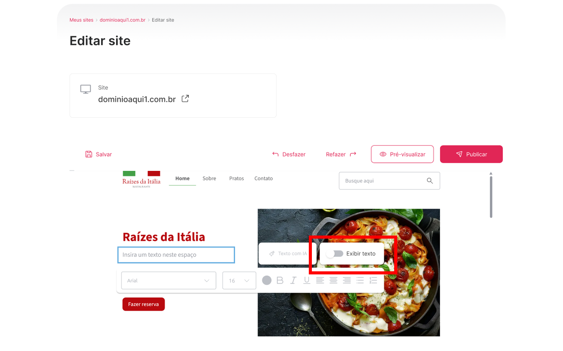Viewport: 563px width, 351px height.
Task: Open the Arial font dropdown
Action: tap(169, 281)
